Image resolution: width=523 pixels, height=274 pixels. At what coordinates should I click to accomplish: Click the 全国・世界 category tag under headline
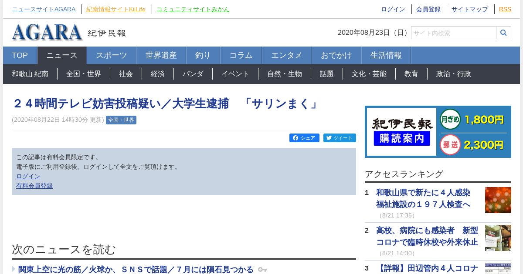121,120
